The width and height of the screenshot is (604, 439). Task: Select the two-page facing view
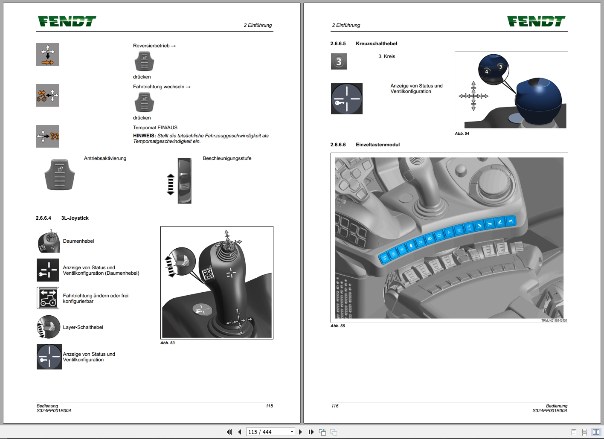pyautogui.click(x=596, y=432)
